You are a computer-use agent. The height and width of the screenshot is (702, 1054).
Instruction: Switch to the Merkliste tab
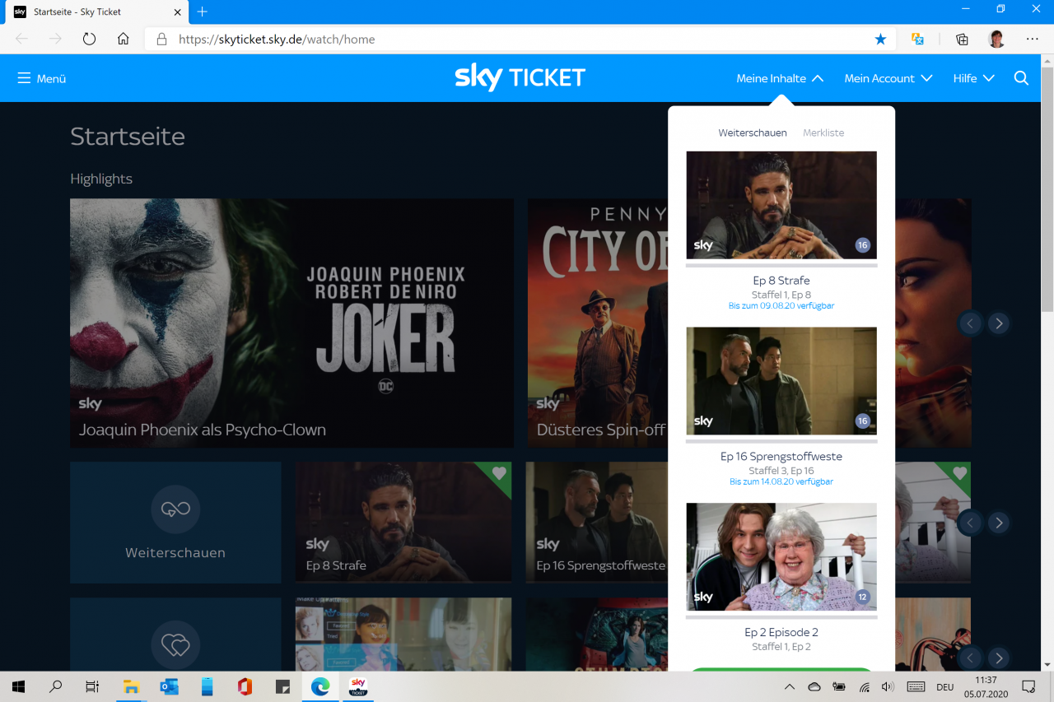click(x=823, y=132)
